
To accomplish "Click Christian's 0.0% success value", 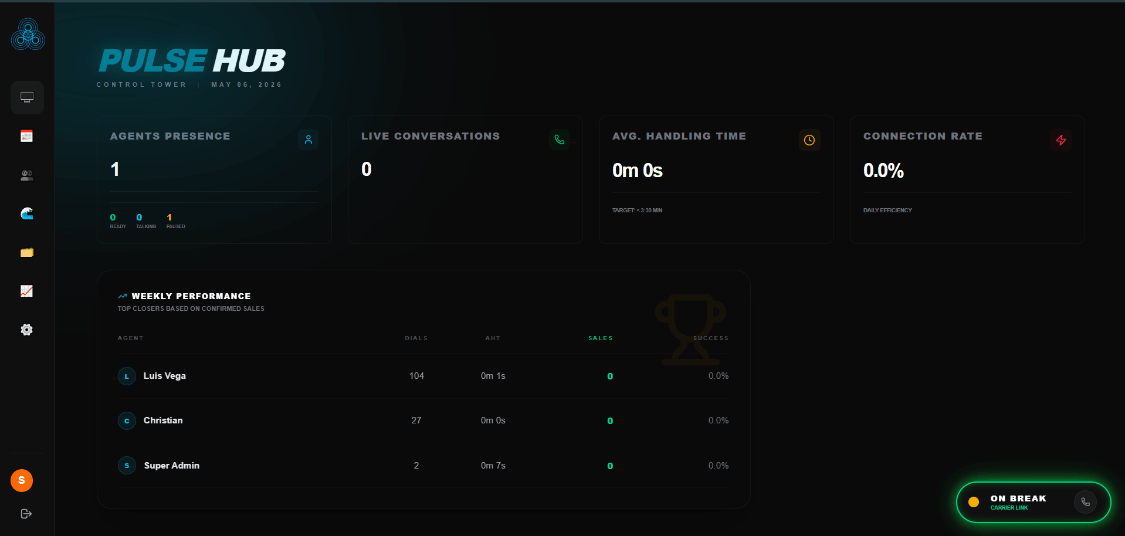I will pyautogui.click(x=719, y=420).
